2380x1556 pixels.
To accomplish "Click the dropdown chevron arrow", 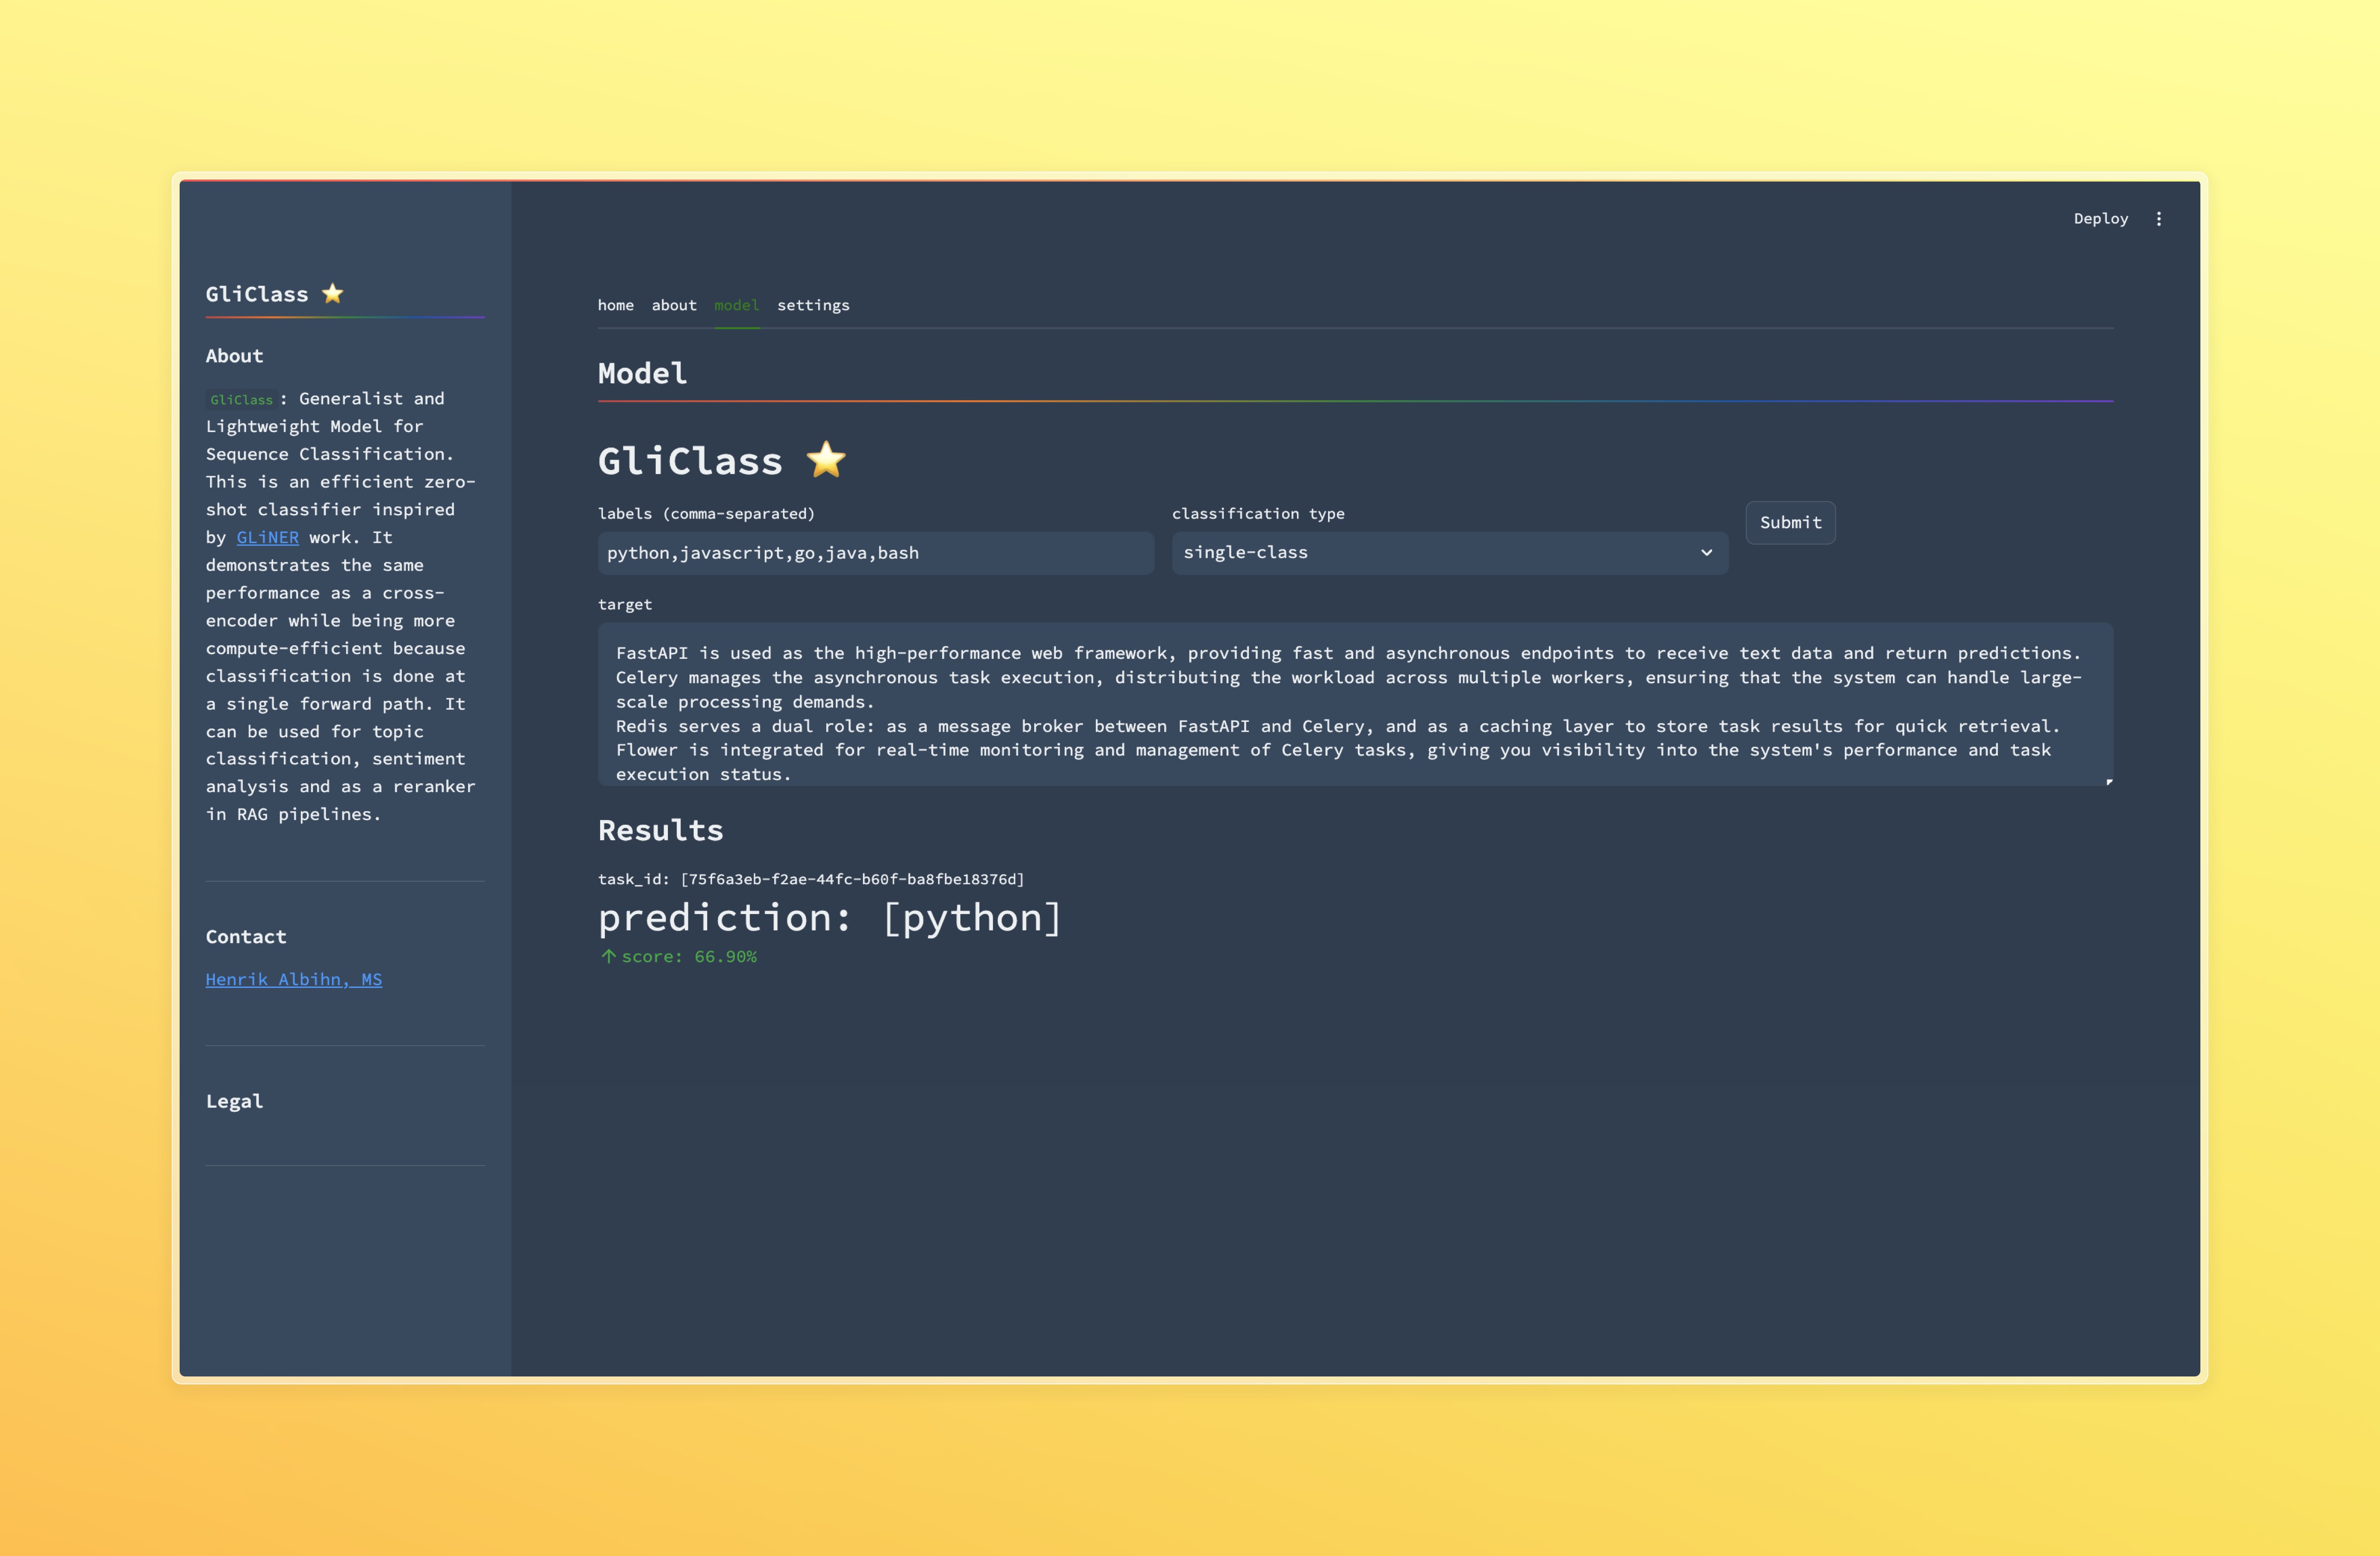I will click(1706, 553).
